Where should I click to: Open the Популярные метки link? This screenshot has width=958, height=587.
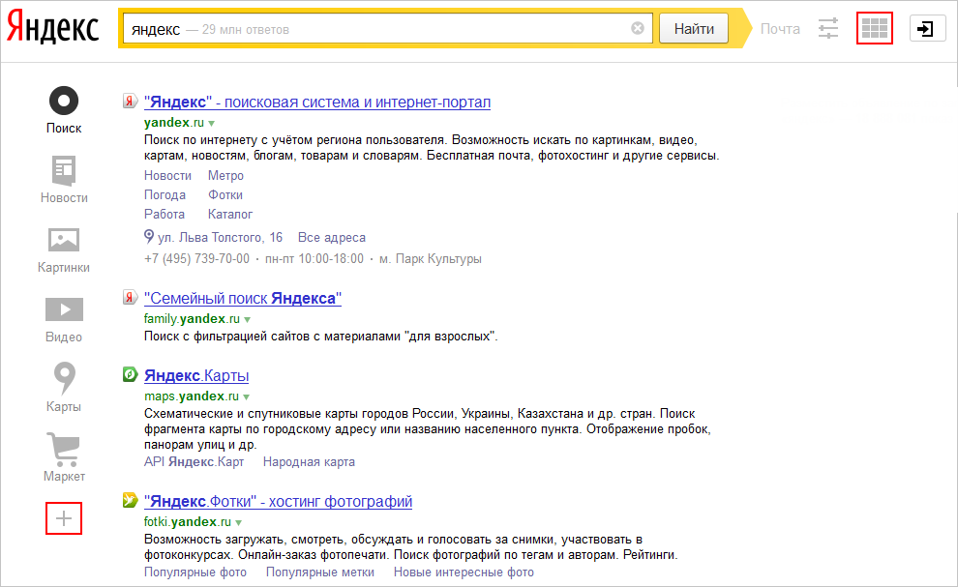click(320, 572)
